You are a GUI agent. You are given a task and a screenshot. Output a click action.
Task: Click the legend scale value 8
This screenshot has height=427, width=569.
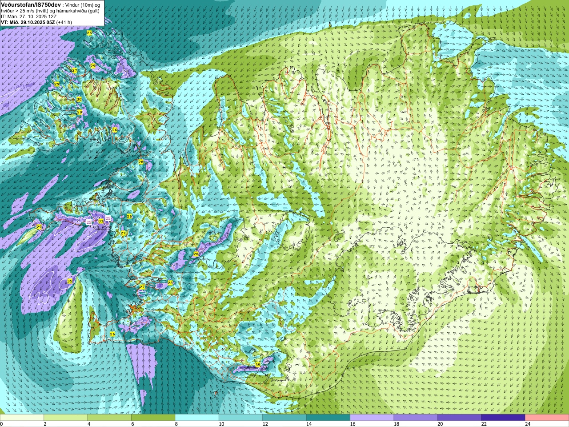[x=176, y=424]
